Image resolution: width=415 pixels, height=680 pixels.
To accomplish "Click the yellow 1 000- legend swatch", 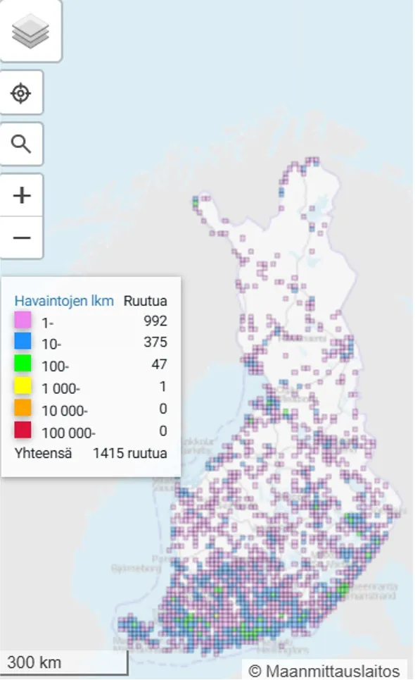I will point(23,385).
